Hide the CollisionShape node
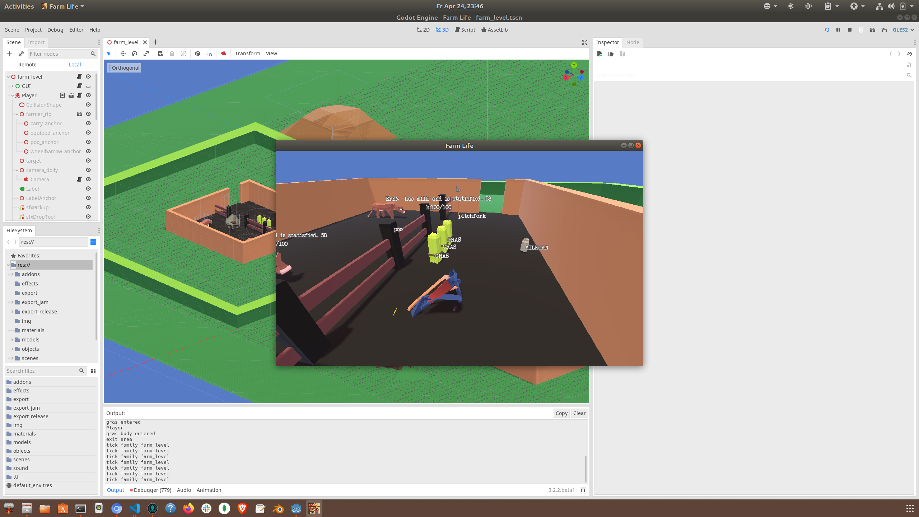Image resolution: width=919 pixels, height=517 pixels. pos(88,105)
